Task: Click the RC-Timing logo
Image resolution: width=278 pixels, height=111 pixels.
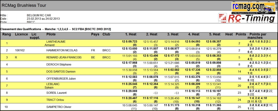Action: point(246,18)
